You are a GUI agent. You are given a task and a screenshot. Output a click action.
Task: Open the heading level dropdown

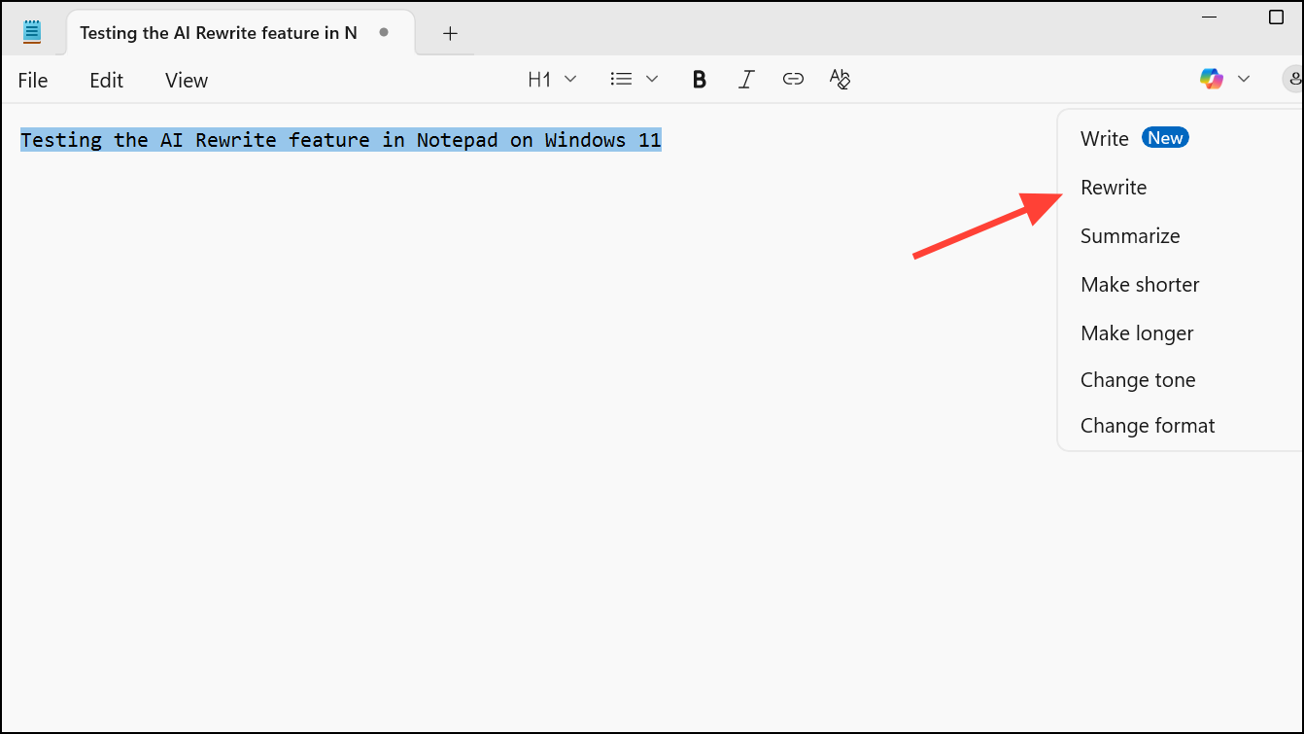[x=570, y=79]
